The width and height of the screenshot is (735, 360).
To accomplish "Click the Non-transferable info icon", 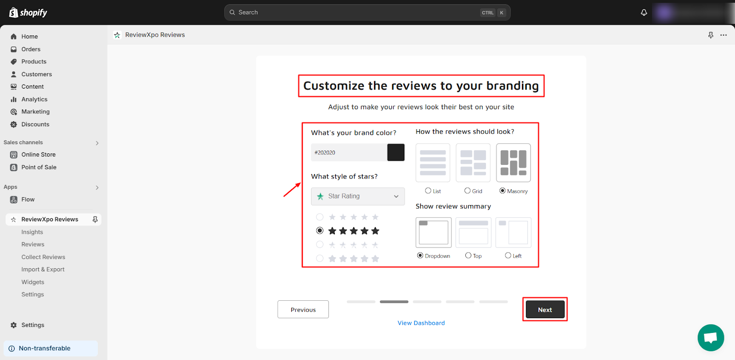I will [x=12, y=349].
